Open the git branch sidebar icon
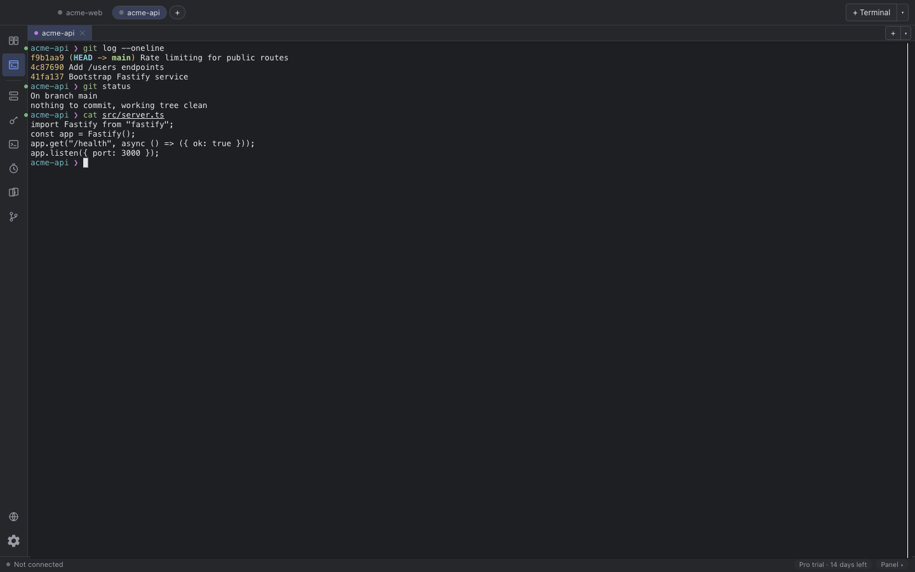 tap(13, 217)
